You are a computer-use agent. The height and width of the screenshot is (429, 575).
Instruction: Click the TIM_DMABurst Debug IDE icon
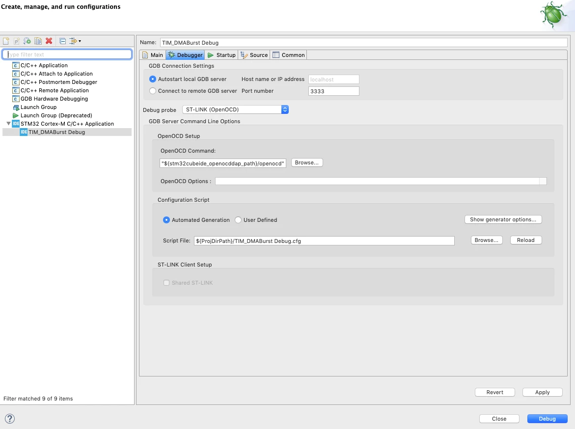coord(24,133)
